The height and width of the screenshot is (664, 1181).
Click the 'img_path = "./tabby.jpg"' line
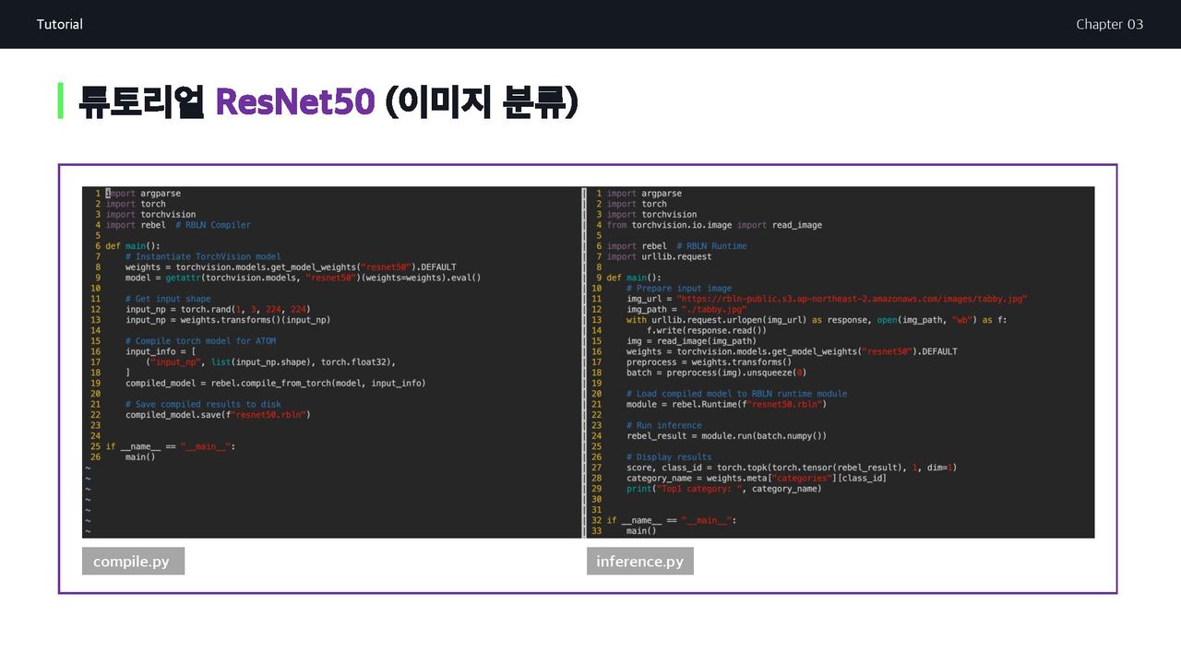(686, 309)
